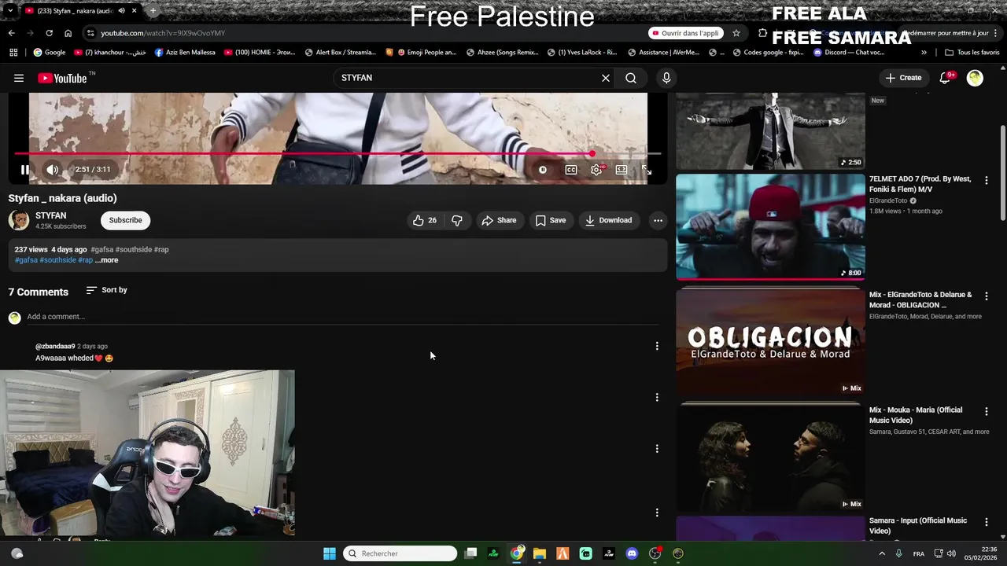Open the STYFAN channel name link

coord(51,215)
